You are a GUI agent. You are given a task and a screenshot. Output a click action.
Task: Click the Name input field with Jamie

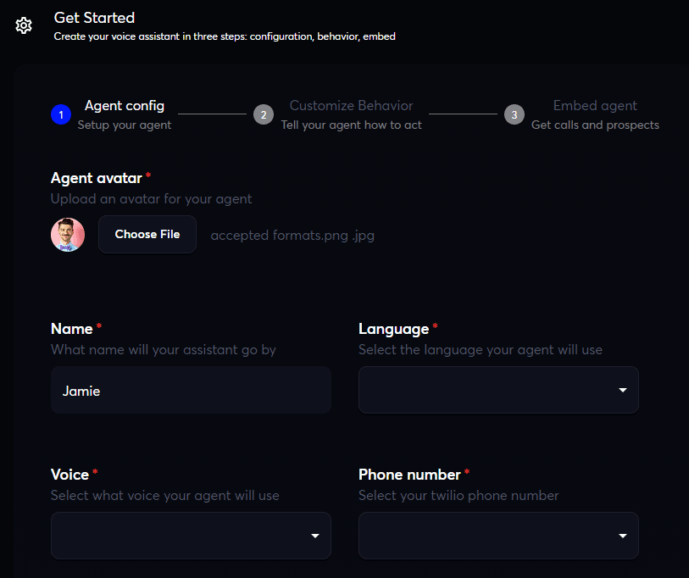point(191,390)
